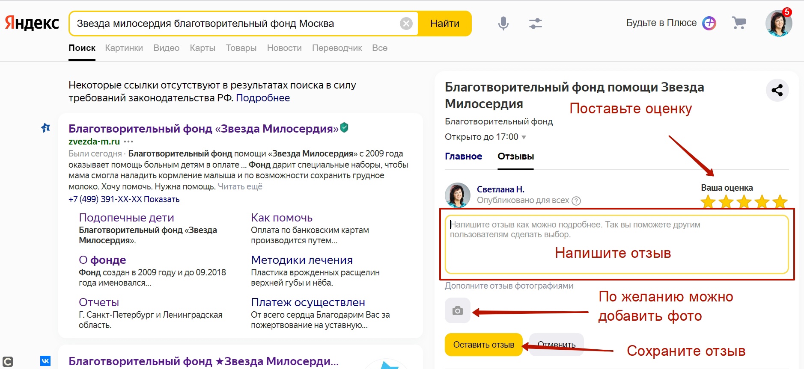Open the shopping cart icon
The width and height of the screenshot is (804, 369).
(739, 23)
